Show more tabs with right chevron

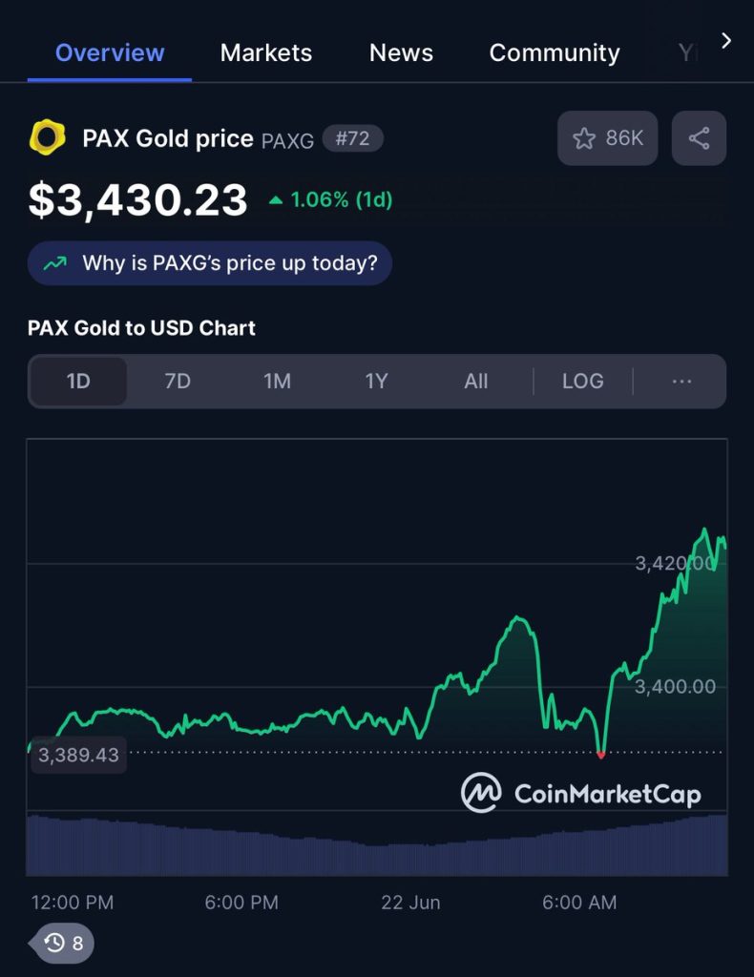coord(726,40)
